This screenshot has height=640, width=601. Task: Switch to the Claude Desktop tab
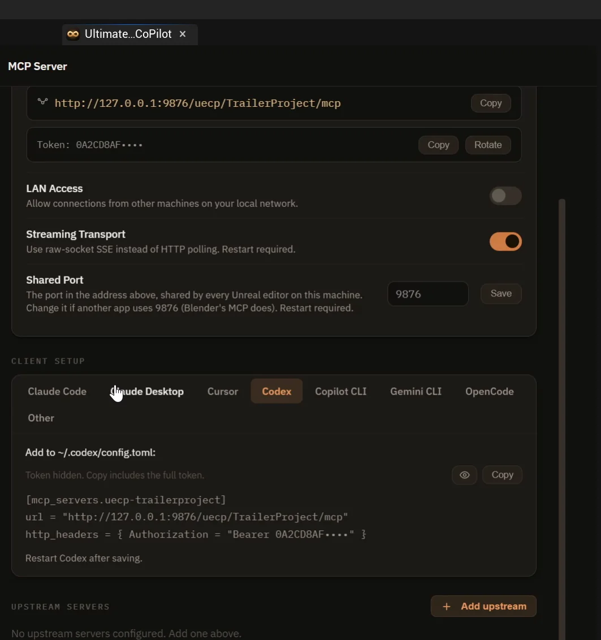[x=147, y=391]
